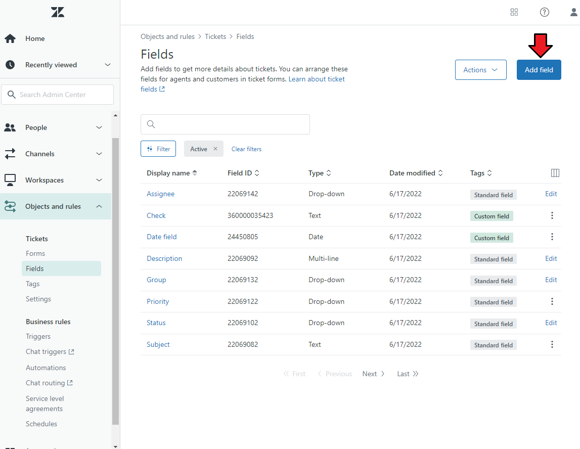Expand the Recently viewed chevron

coord(108,65)
